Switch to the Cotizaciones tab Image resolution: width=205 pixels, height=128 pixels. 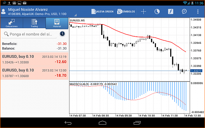12,23
